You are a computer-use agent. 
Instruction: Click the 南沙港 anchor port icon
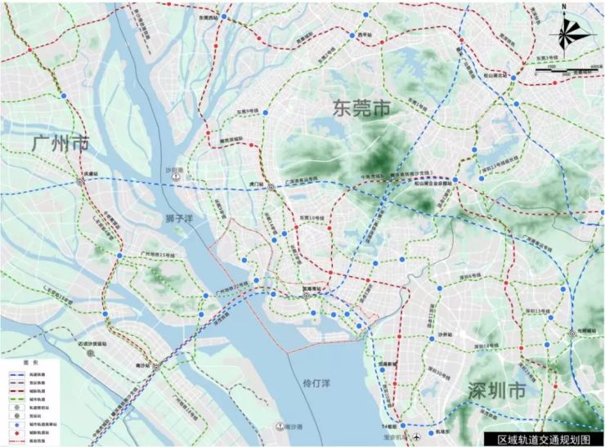coord(280,427)
